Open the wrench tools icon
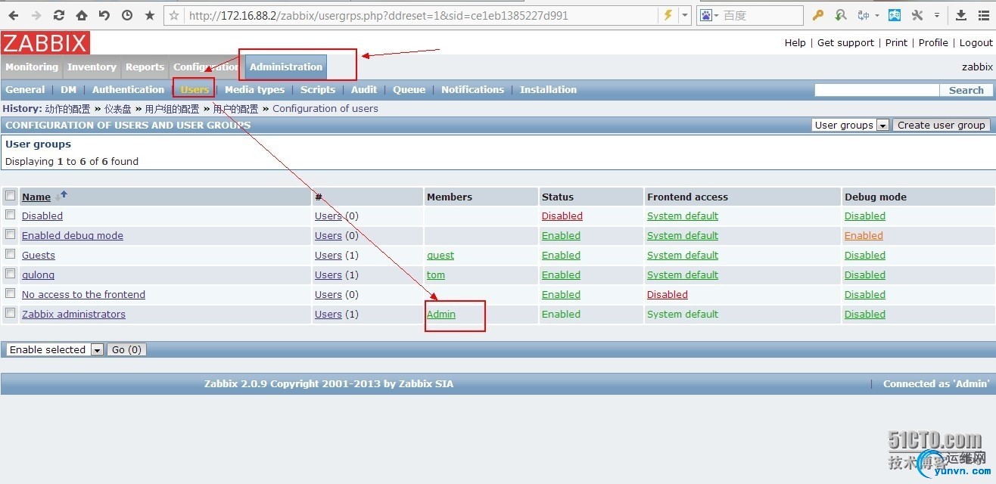The image size is (996, 484). coord(917,15)
